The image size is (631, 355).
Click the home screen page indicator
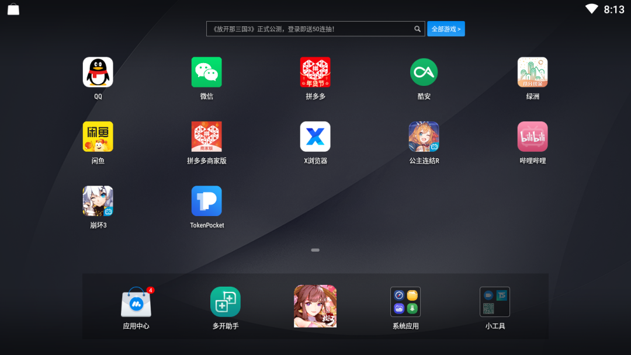click(315, 250)
